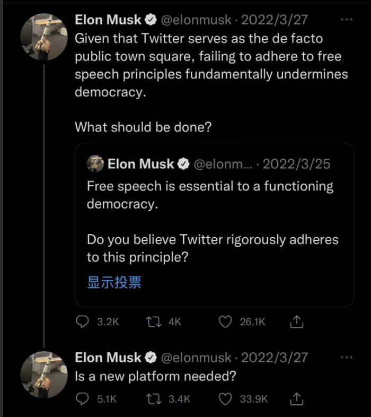The height and width of the screenshot is (417, 371).
Task: Click the small avatar in quoted tweet
Action: (x=95, y=164)
